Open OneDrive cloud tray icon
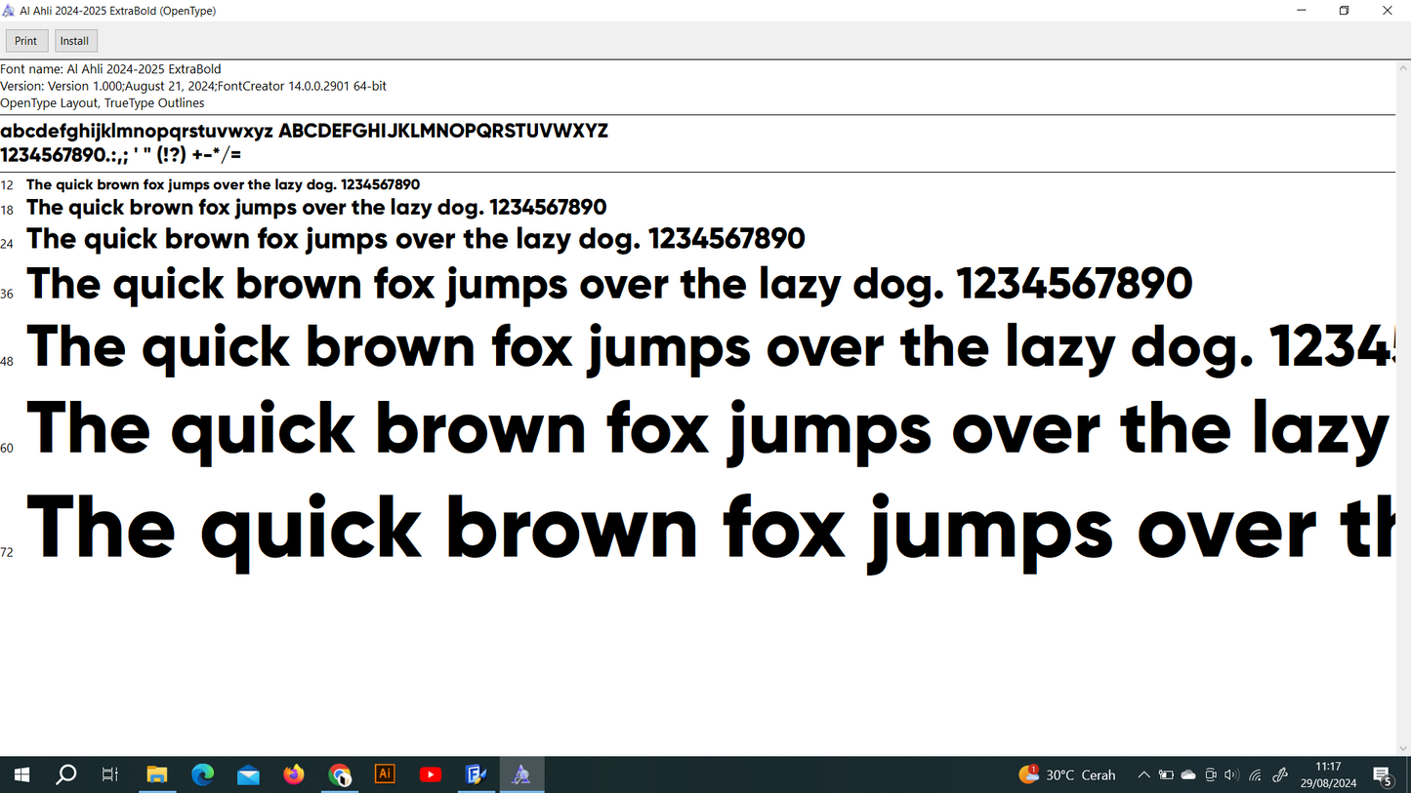The width and height of the screenshot is (1411, 793). pyautogui.click(x=1188, y=774)
